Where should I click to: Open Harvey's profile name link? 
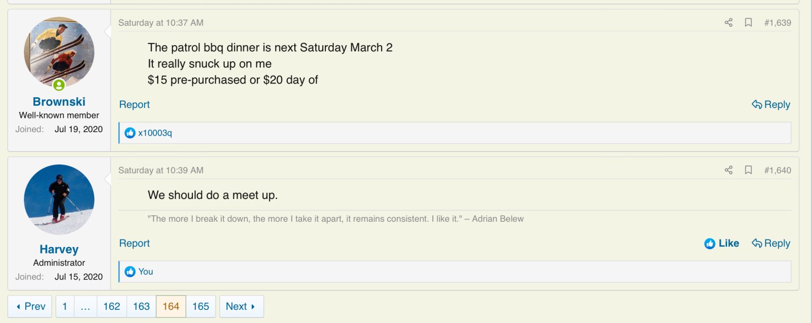[59, 250]
